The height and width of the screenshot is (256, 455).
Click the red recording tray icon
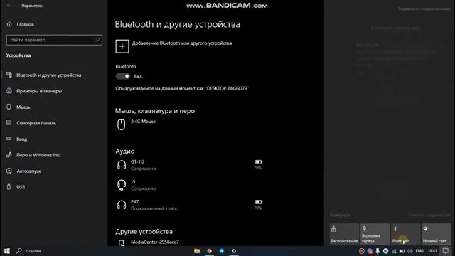coord(362,251)
